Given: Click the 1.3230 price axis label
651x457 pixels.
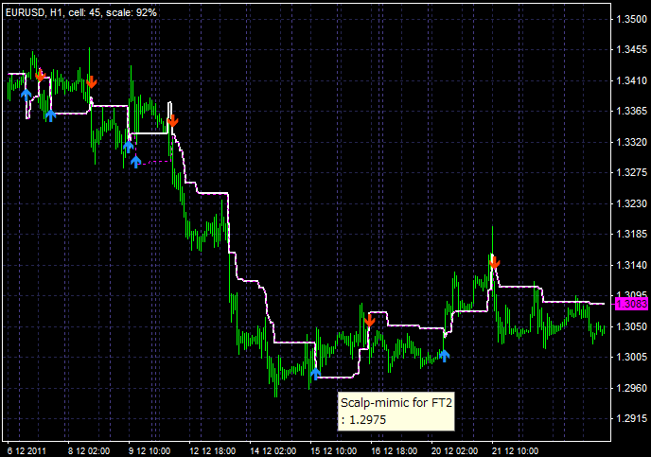Looking at the screenshot, I should coord(631,203).
